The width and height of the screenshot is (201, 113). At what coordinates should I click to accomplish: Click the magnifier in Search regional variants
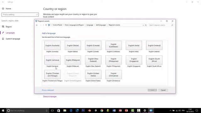pos(172,25)
